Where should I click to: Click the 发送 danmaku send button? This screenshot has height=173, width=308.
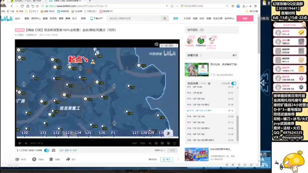click(x=172, y=150)
